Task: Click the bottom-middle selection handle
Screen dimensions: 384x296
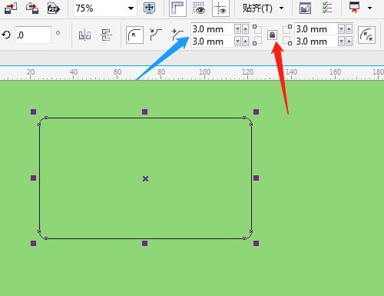Action: [x=144, y=243]
